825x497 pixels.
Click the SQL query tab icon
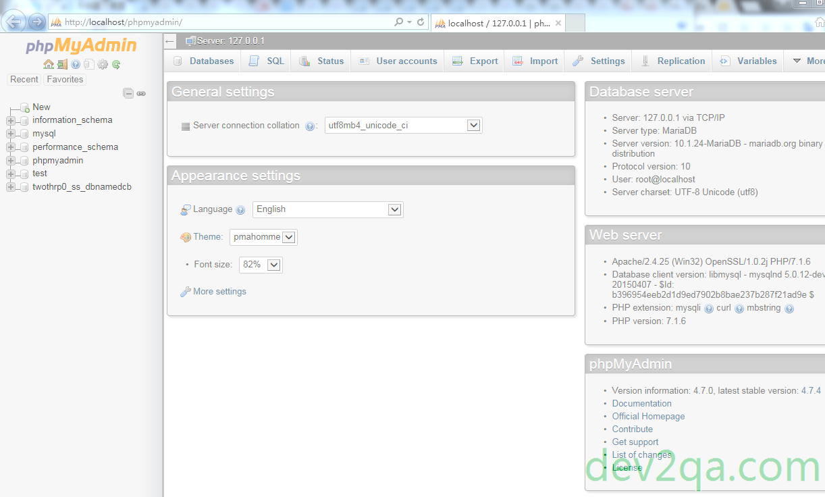point(253,60)
